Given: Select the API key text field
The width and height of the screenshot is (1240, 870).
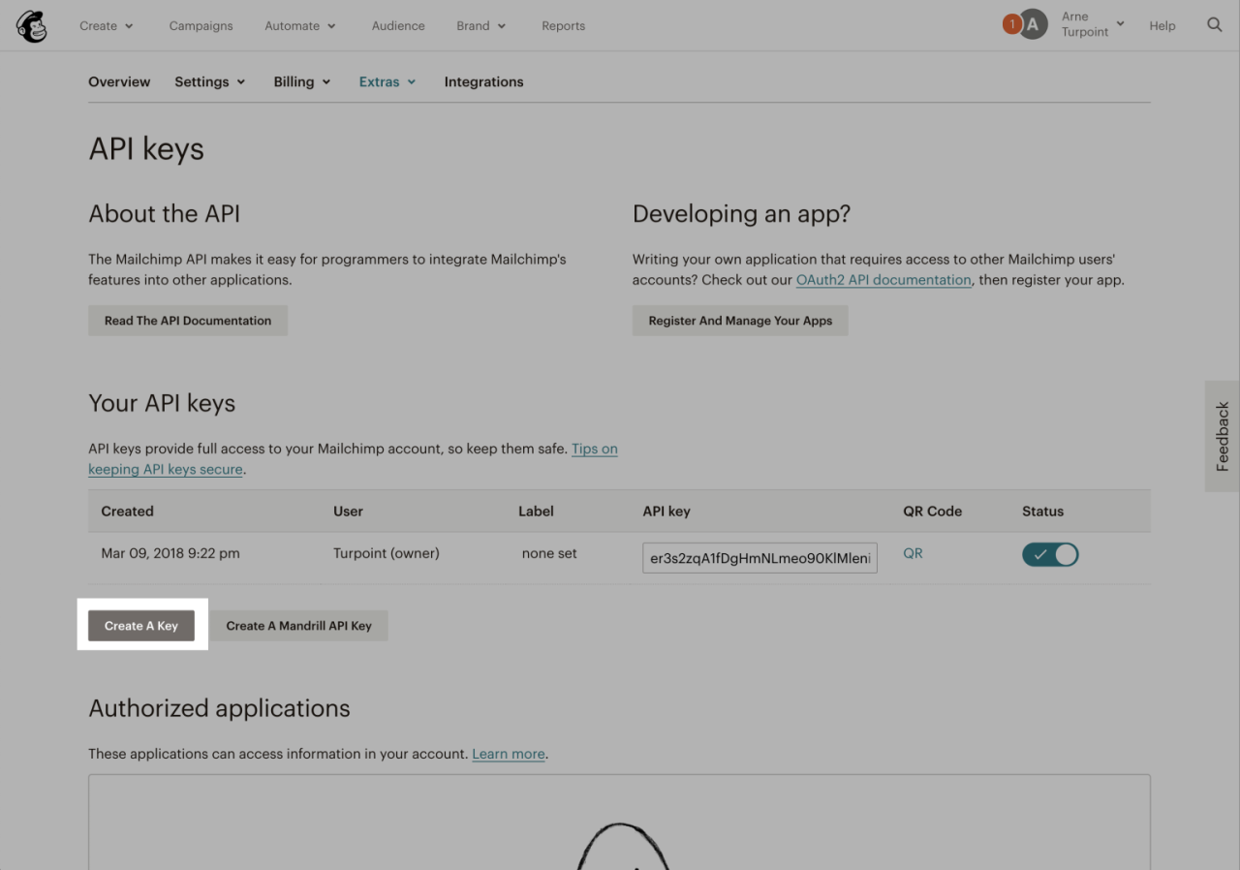Looking at the screenshot, I should coord(759,558).
